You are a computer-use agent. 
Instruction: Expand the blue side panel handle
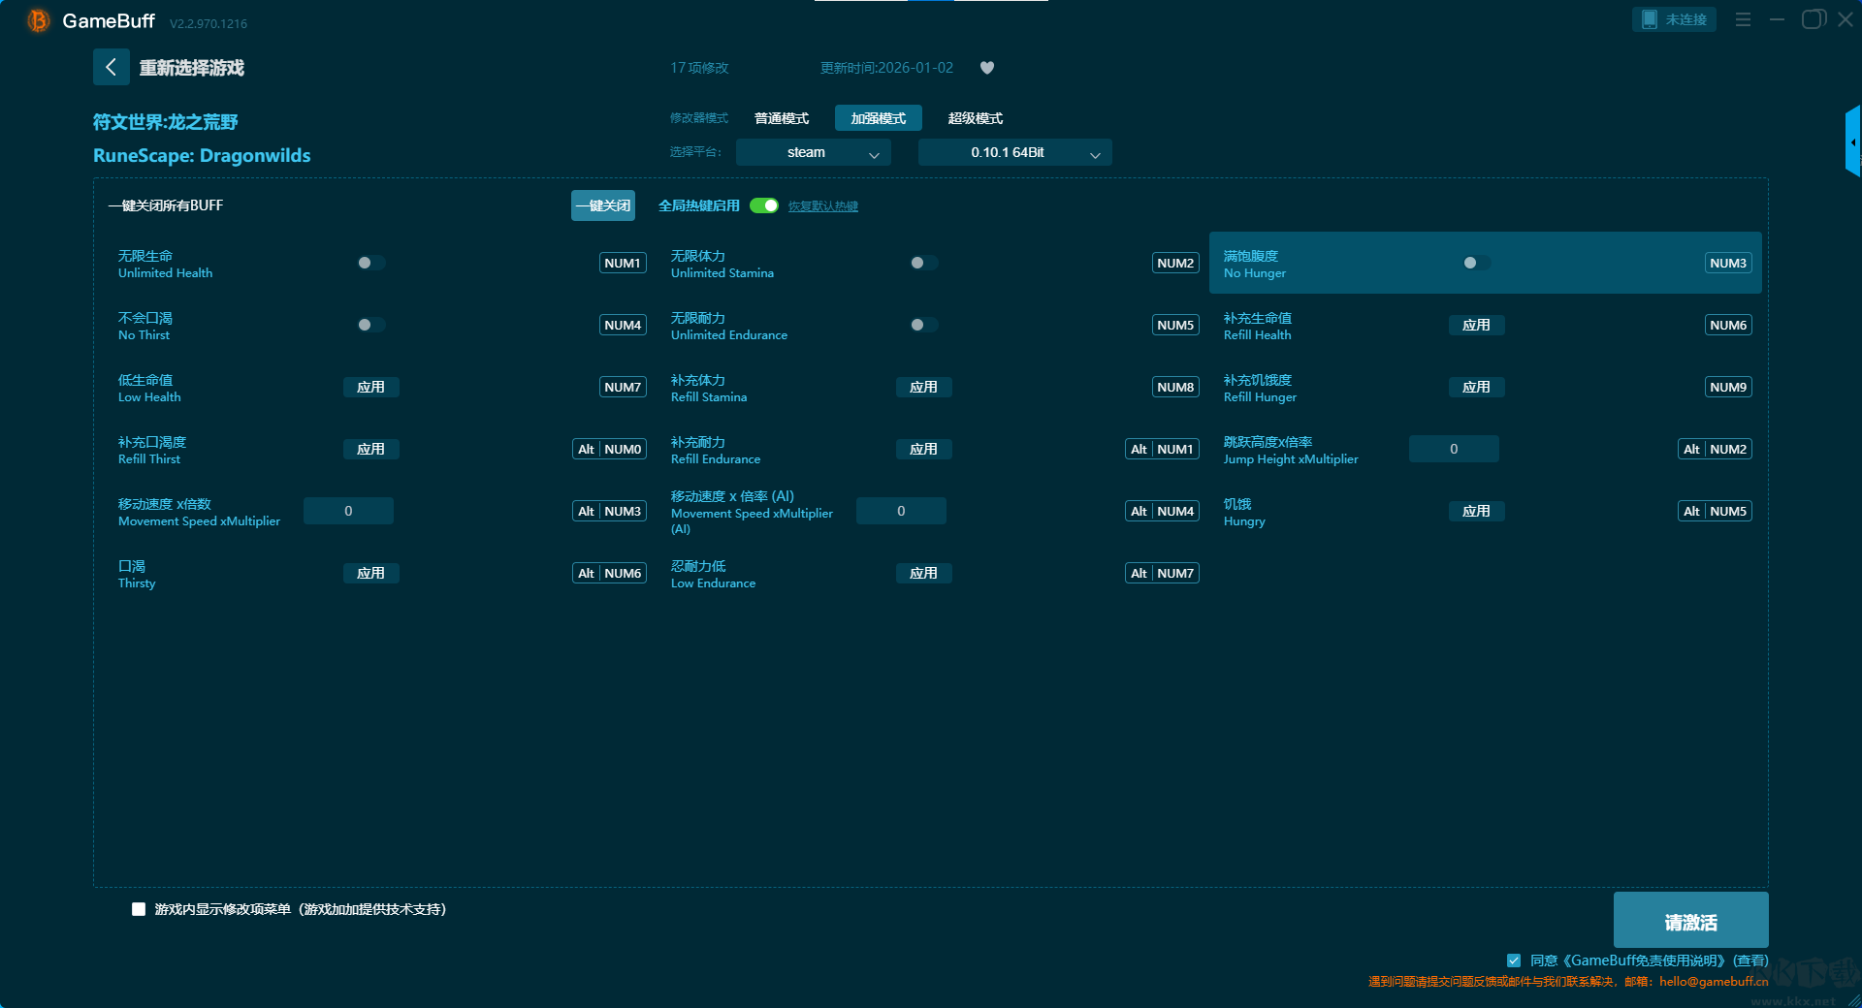point(1852,142)
